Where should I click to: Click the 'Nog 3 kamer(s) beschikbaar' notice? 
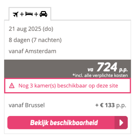click(68, 86)
